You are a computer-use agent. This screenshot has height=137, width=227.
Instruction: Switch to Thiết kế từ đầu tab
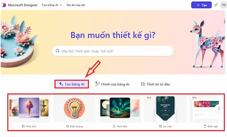tap(156, 84)
